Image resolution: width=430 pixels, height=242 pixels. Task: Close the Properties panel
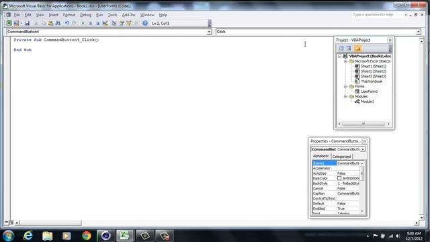pos(364,141)
